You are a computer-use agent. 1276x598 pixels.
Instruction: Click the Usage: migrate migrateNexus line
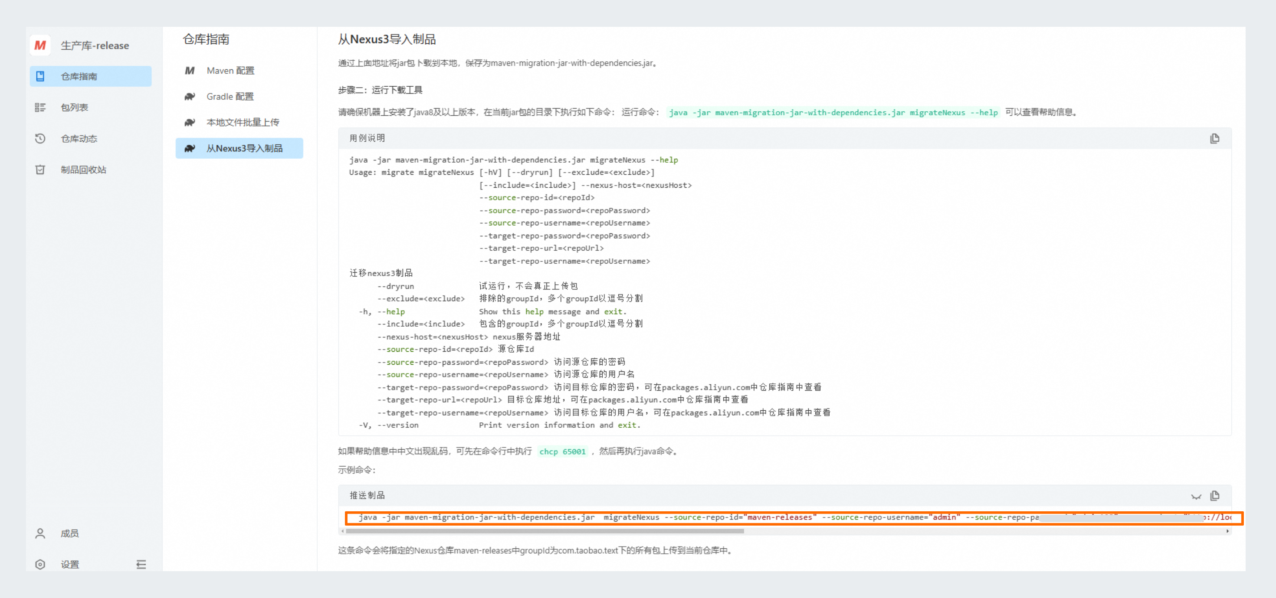[x=502, y=173]
